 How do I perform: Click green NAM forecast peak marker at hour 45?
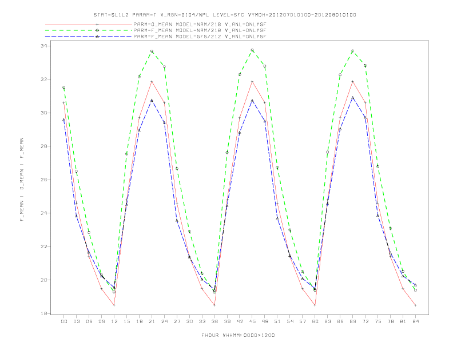pyautogui.click(x=252, y=50)
